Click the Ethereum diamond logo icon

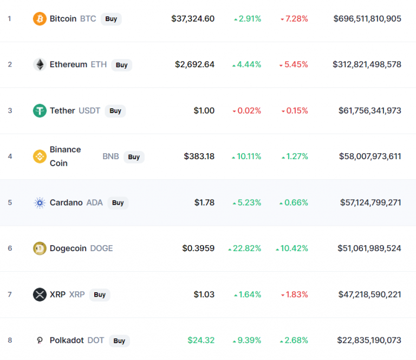(x=40, y=64)
